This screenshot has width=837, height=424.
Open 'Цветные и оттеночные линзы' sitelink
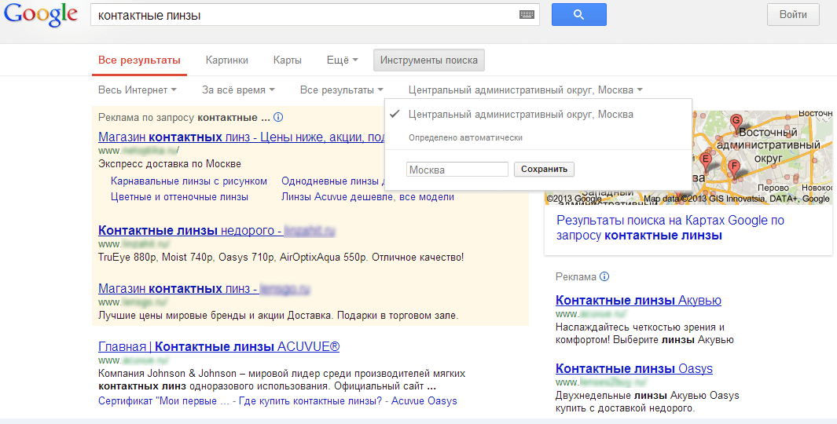[179, 197]
